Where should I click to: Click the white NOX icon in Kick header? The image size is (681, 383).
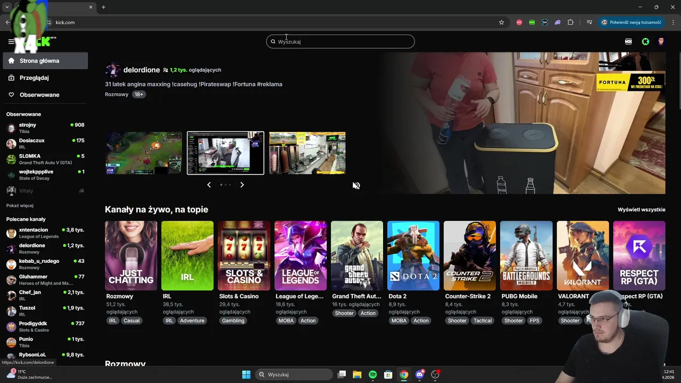pos(628,41)
